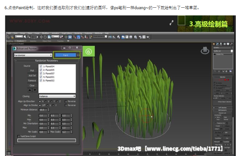
Task: Click the Remove source button
Action: pos(32,81)
